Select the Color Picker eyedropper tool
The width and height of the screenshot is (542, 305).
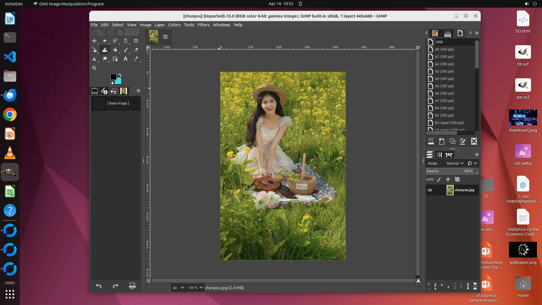(x=136, y=59)
